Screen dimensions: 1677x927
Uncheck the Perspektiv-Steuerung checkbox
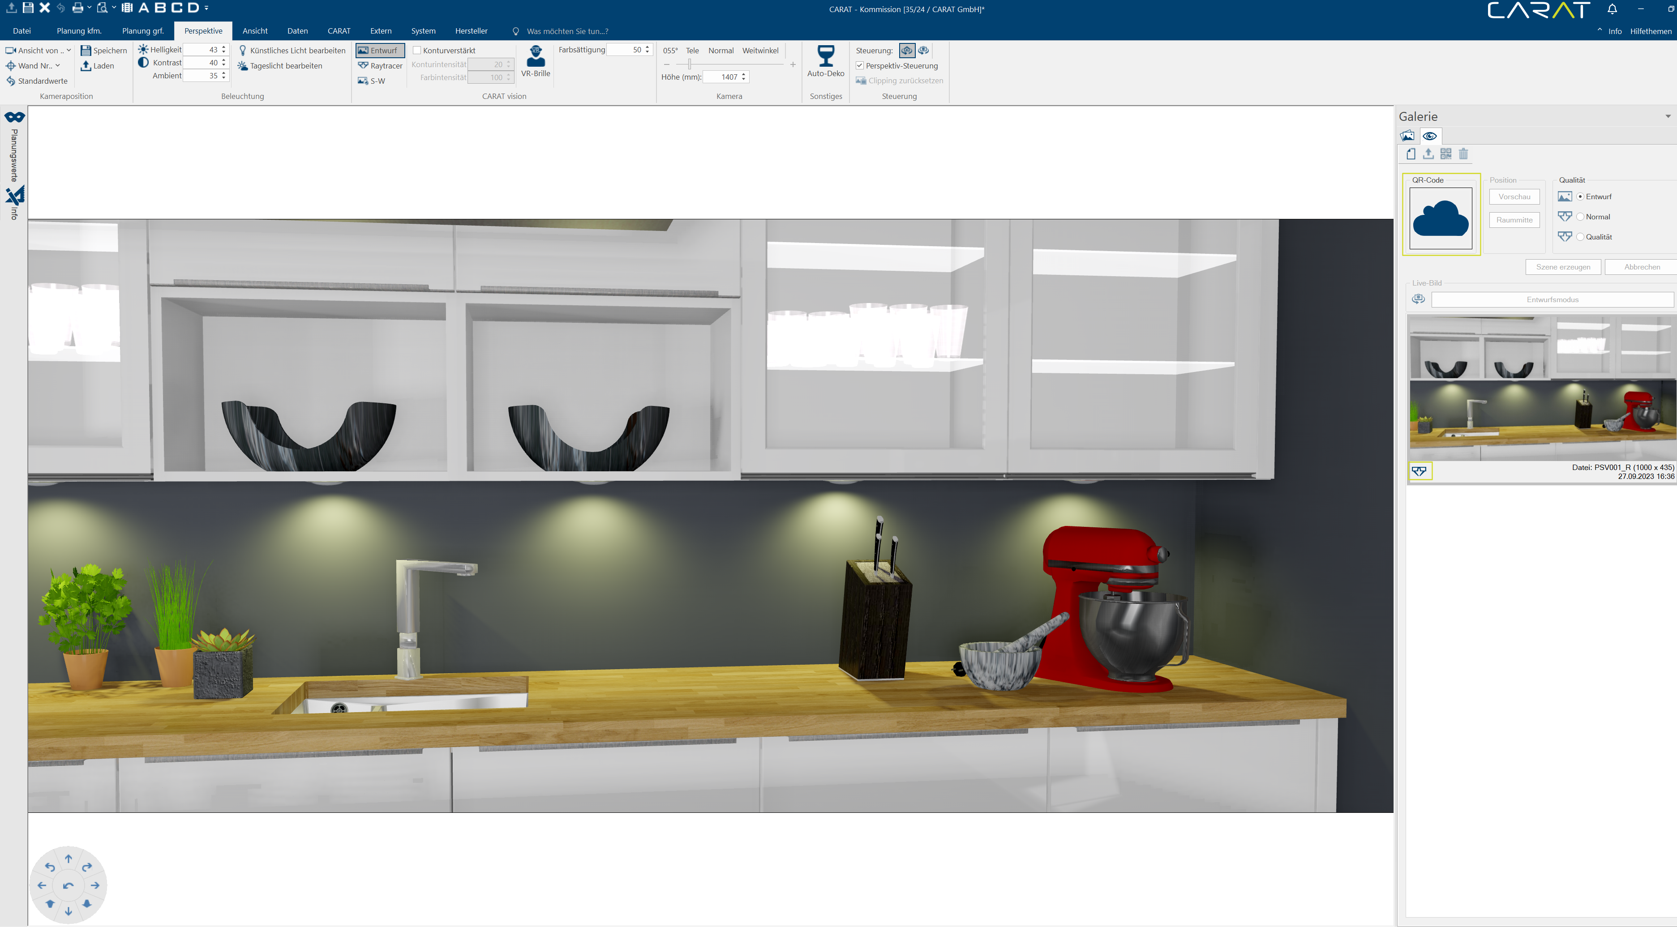point(860,66)
